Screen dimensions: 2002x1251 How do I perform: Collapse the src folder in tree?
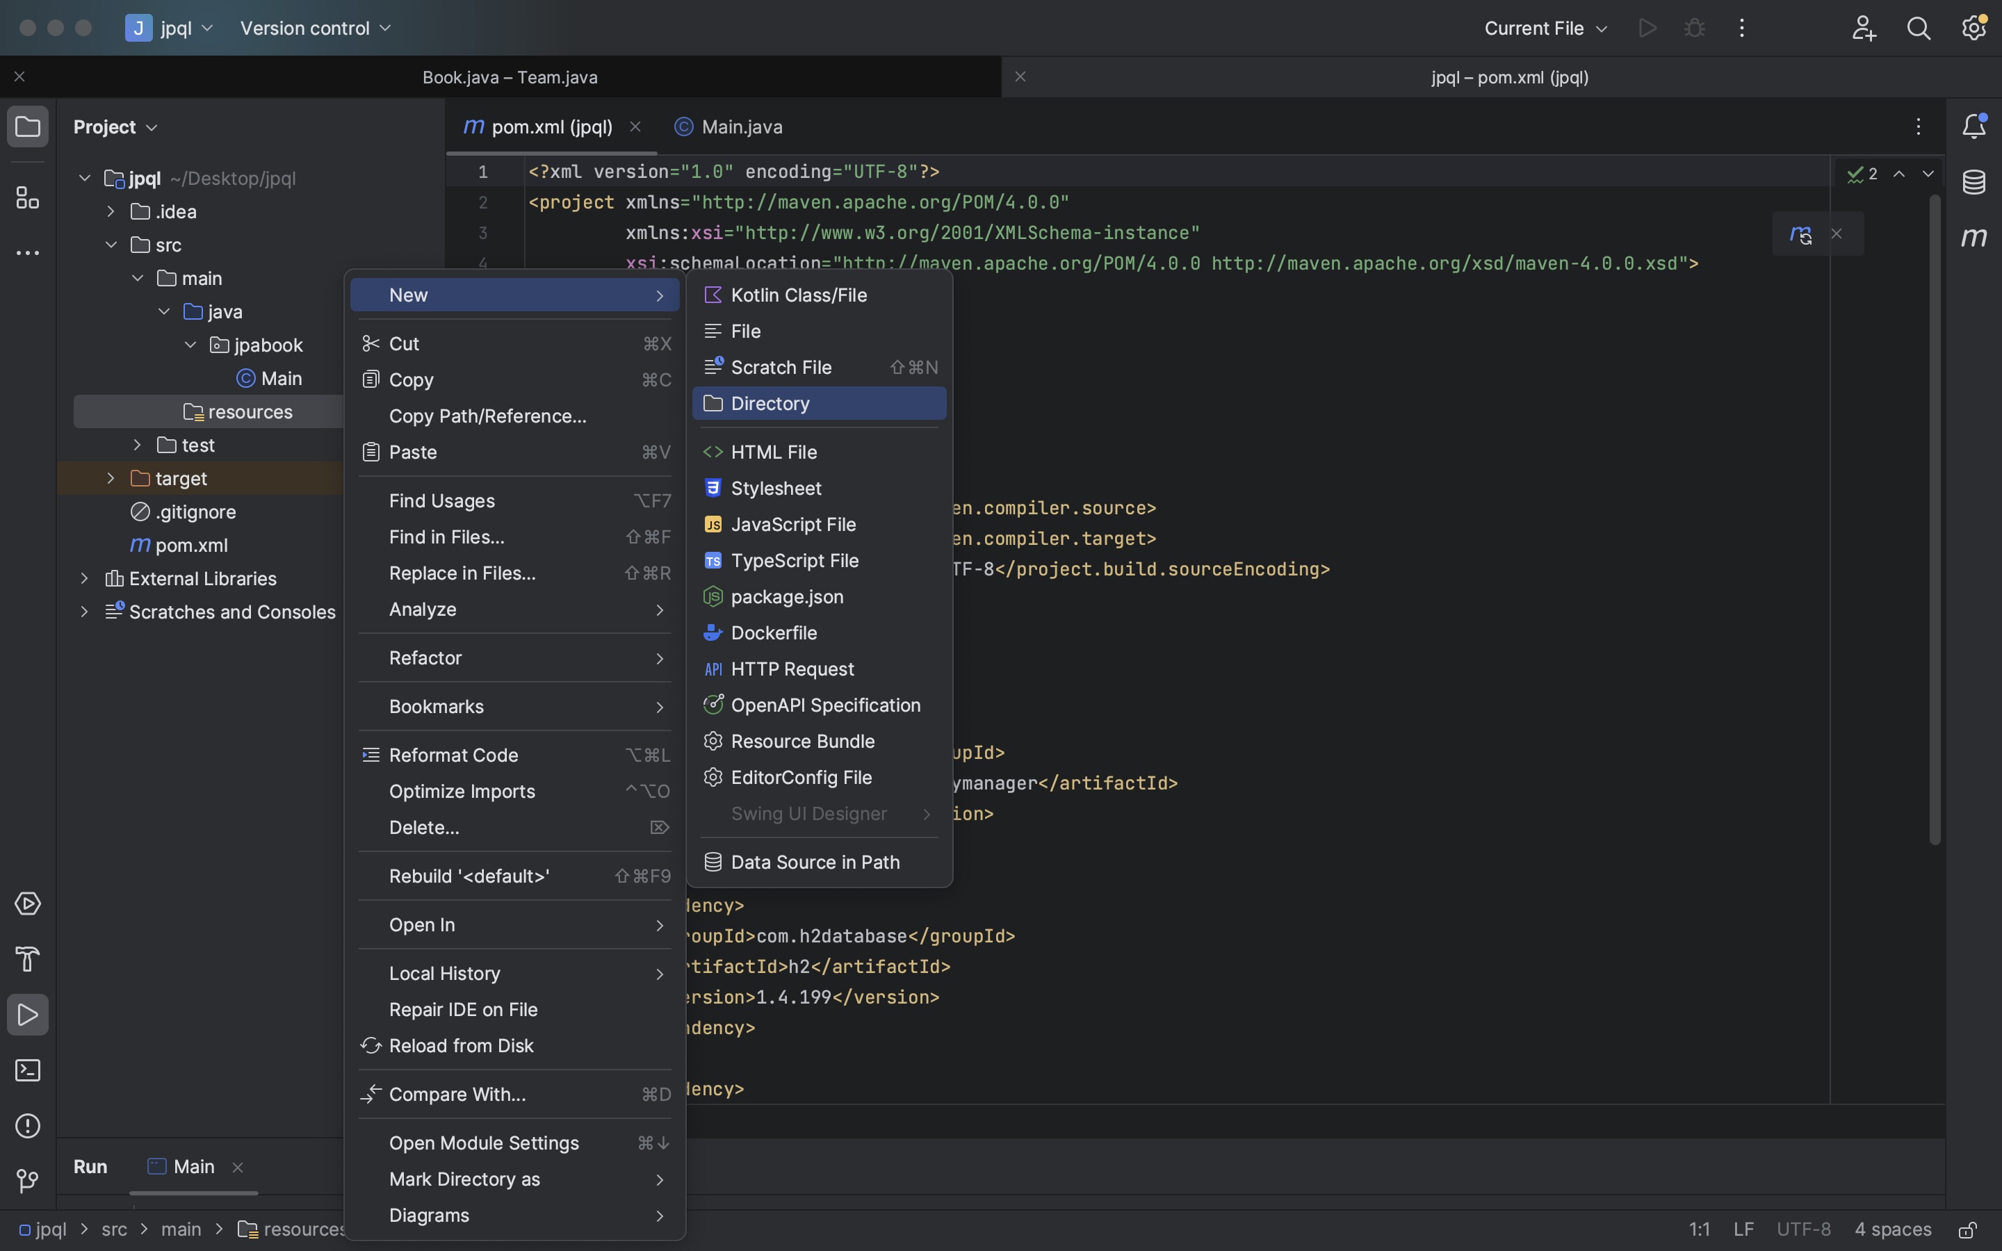pos(111,245)
